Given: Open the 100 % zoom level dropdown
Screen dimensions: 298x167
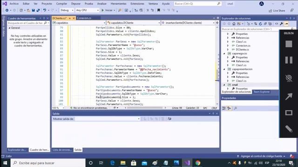Looking at the screenshot, I should point(58,108).
